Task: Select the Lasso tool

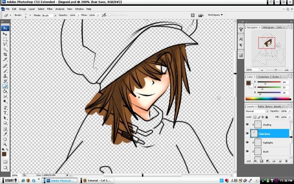Action: (5, 44)
